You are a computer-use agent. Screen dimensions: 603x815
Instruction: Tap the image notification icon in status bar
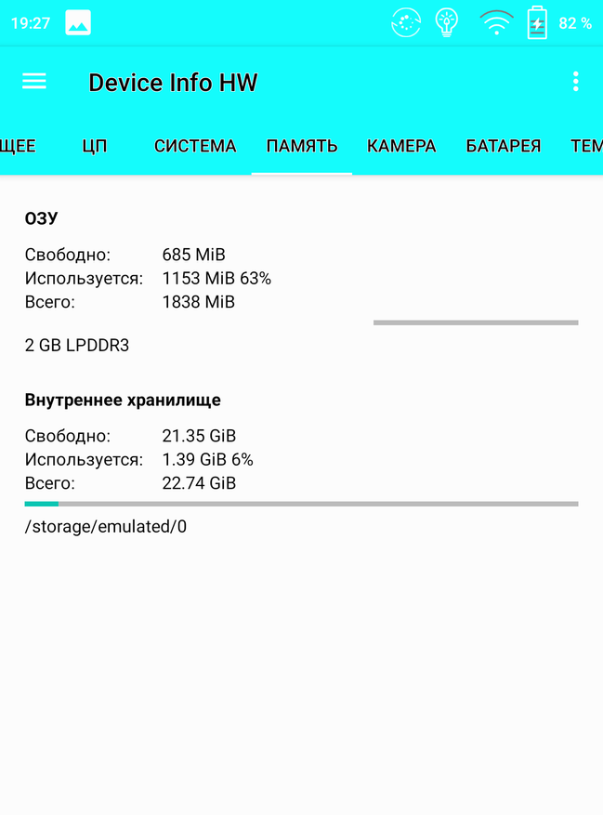78,23
